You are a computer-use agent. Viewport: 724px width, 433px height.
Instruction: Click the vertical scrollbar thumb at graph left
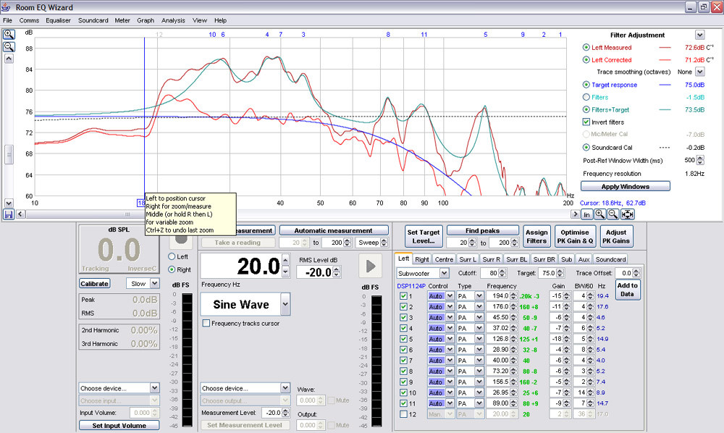tap(9, 155)
